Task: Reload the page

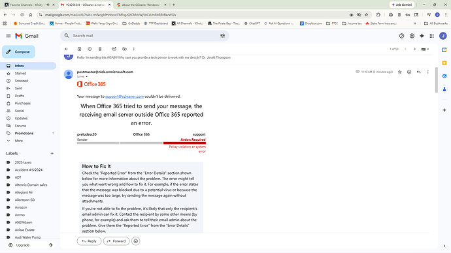Action: pos(22,14)
